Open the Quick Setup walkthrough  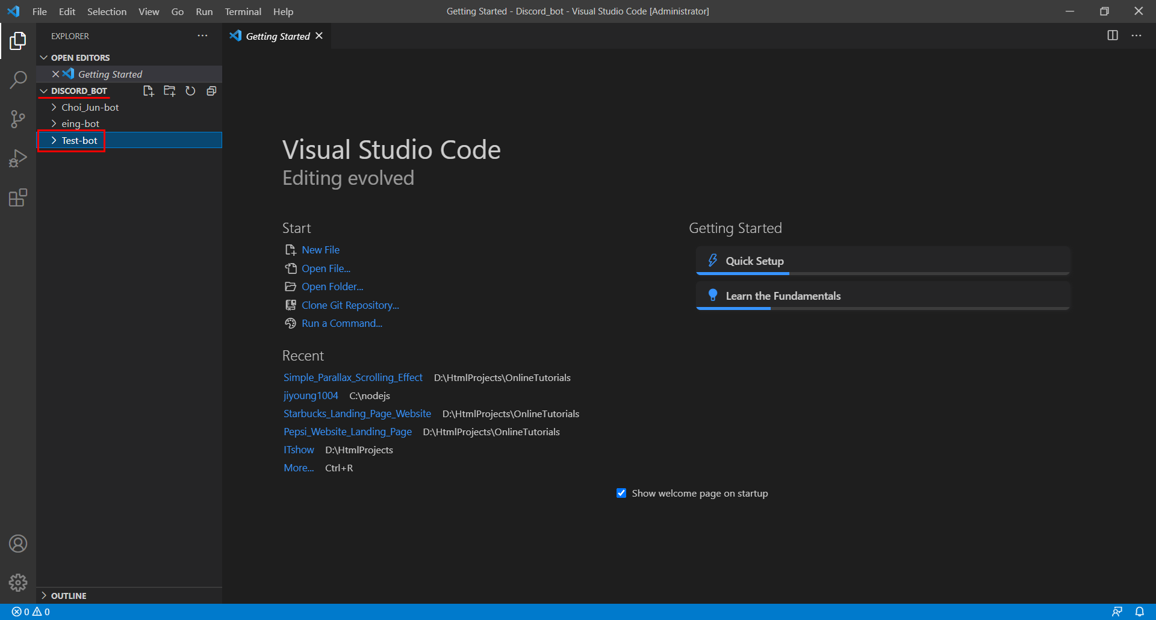click(x=883, y=261)
